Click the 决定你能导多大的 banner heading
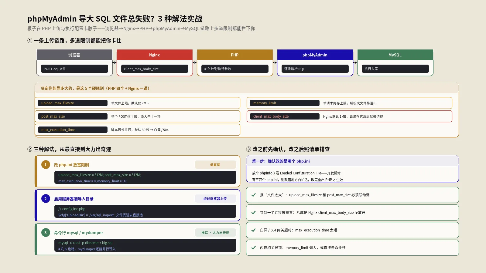486x273 pixels. coord(247,88)
